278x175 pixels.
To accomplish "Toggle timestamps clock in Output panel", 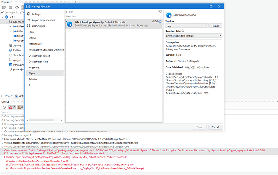I will click(x=4, y=107).
